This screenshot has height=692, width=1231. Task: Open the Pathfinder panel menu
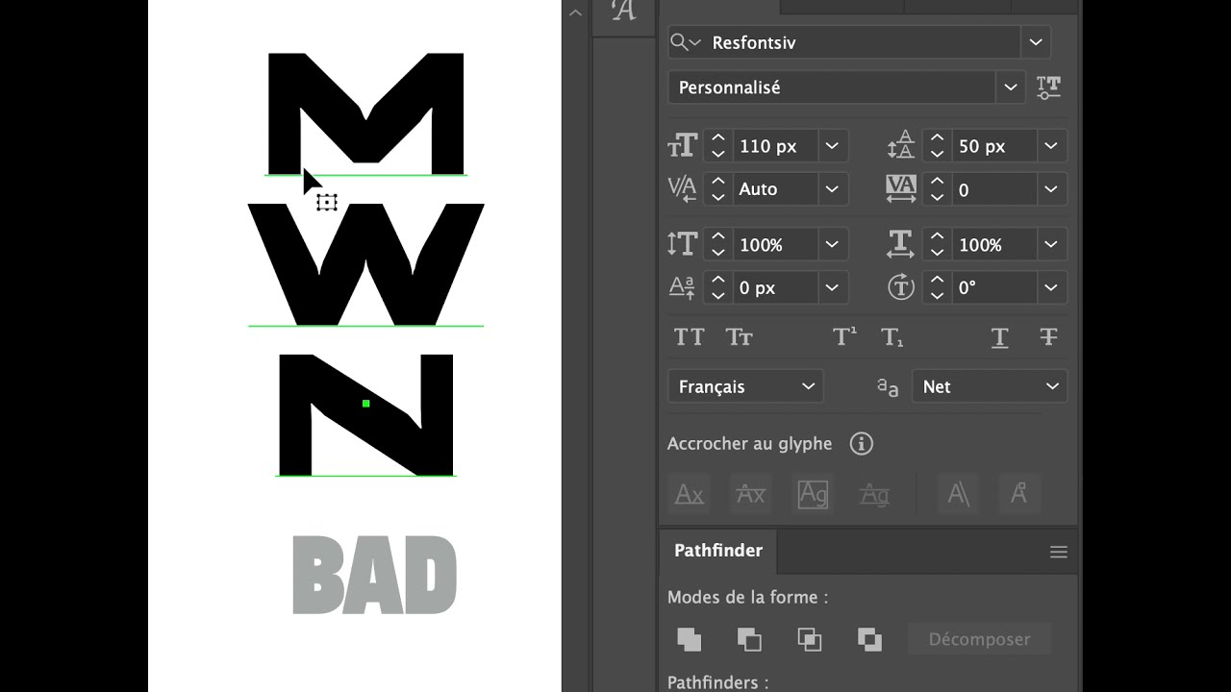(1059, 552)
